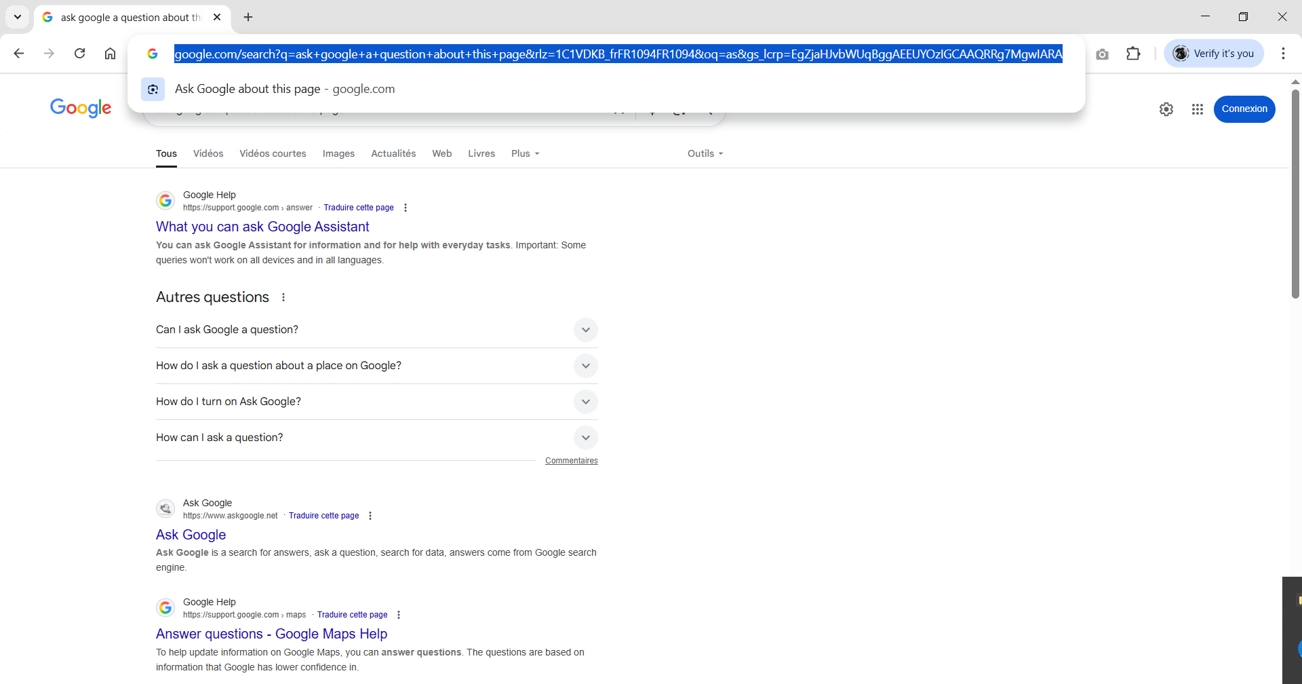Click the forward navigation arrow

pos(49,54)
